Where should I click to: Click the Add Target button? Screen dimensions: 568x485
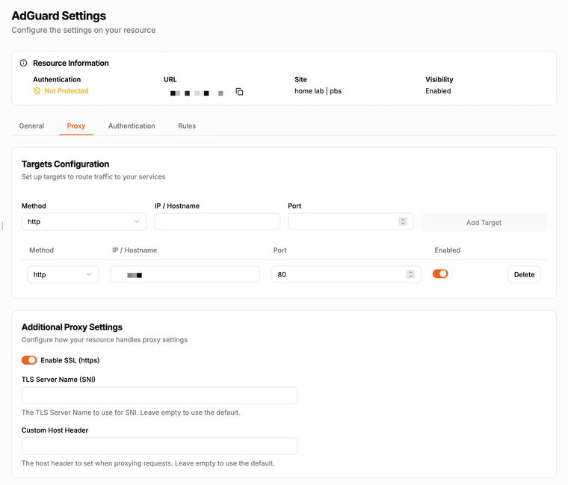[484, 223]
